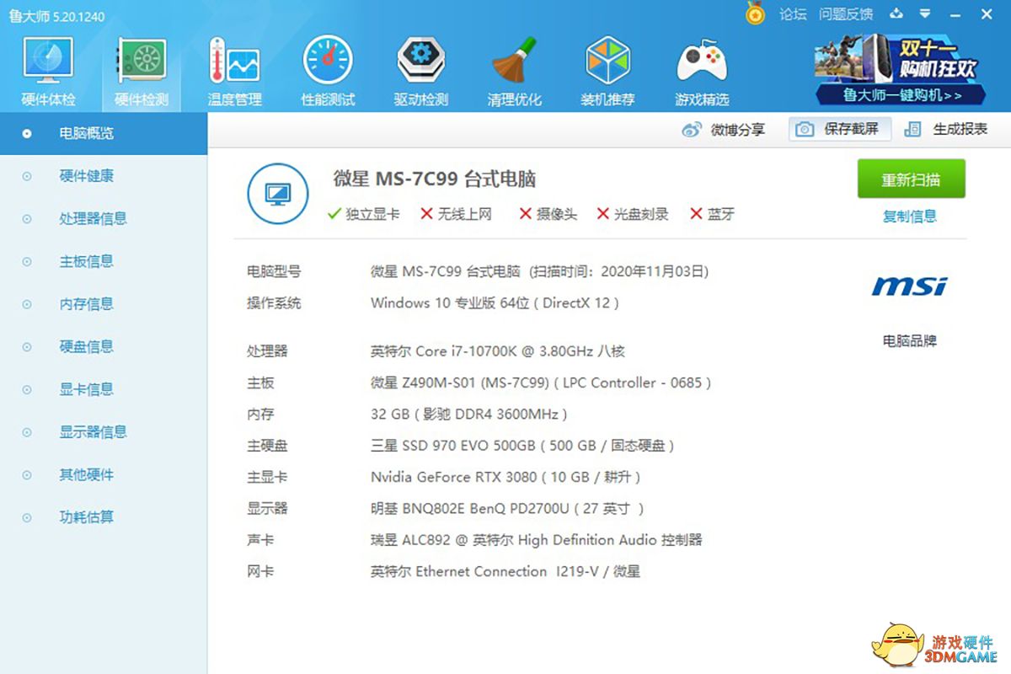Generate a report with 生成报表
This screenshot has width=1011, height=674.
pos(946,130)
